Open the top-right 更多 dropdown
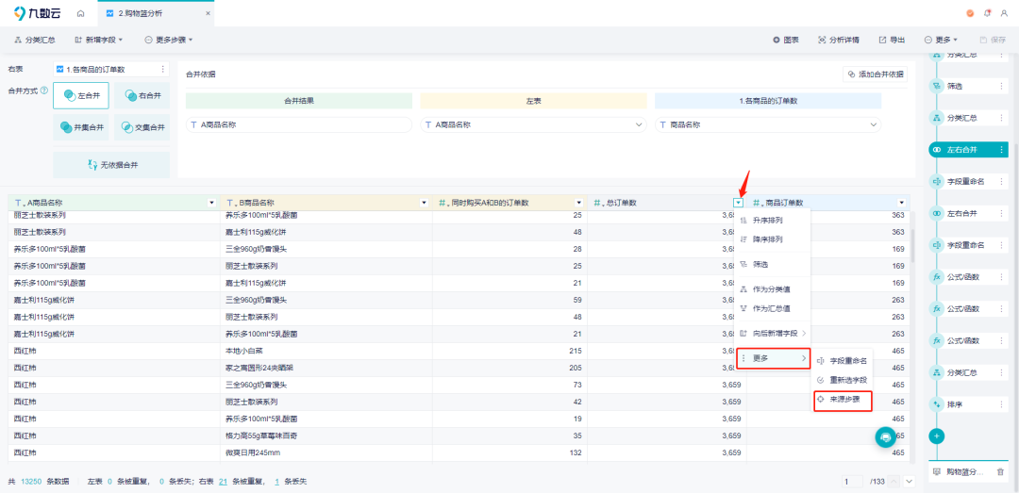Screen dimensions: 1019x493 (x=941, y=41)
